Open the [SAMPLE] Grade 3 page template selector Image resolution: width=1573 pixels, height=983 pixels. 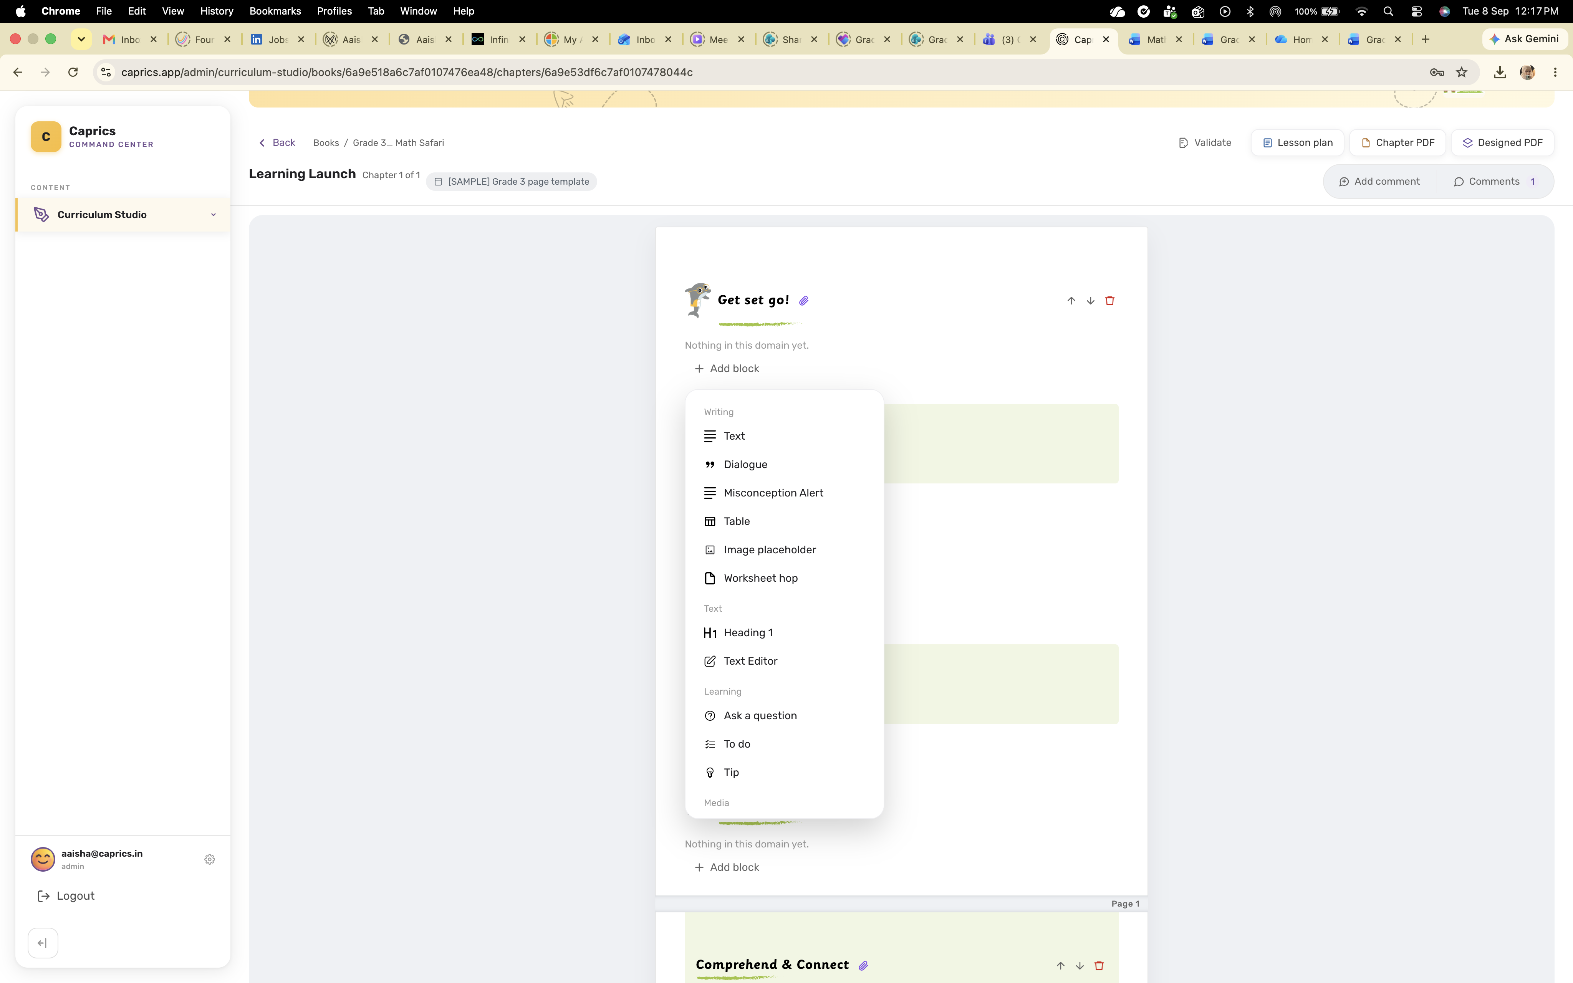click(512, 181)
